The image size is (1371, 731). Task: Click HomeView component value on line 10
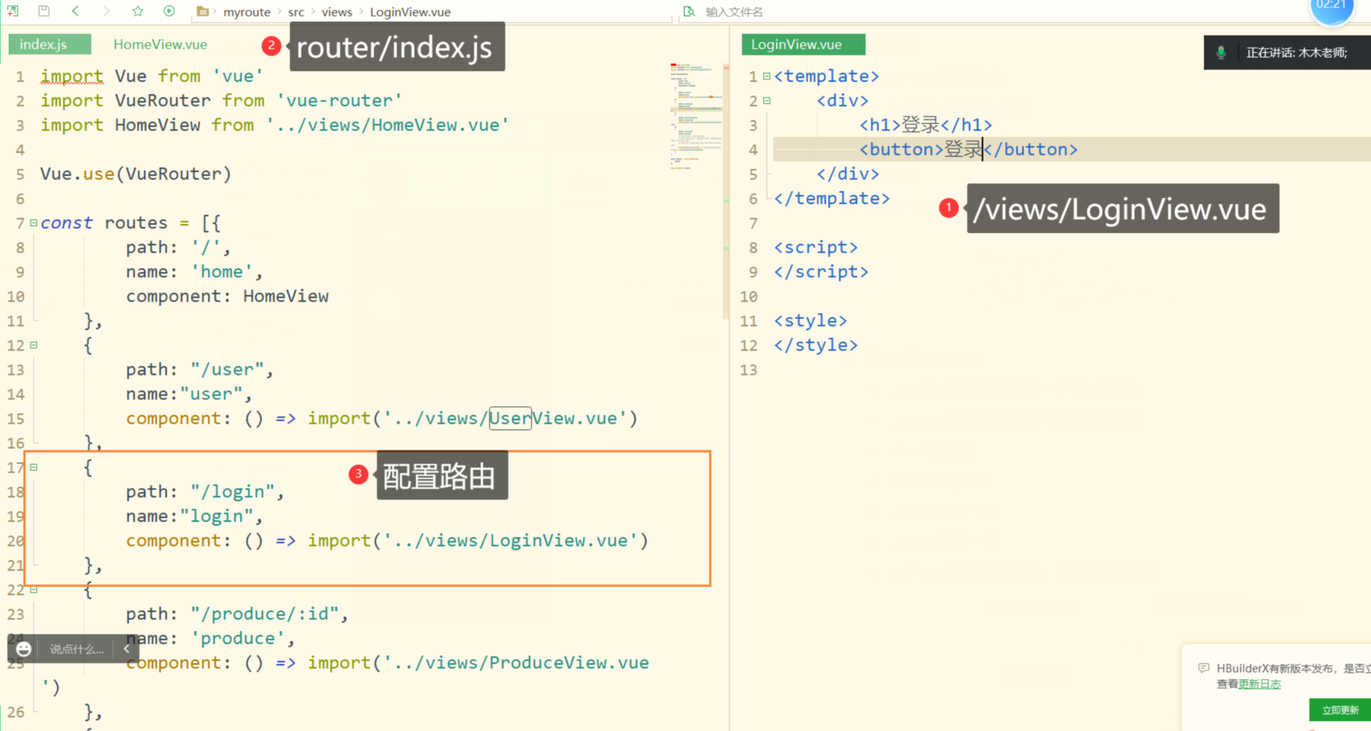[286, 297]
